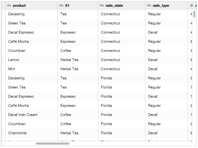Select the sale_state column header

(122, 5)
